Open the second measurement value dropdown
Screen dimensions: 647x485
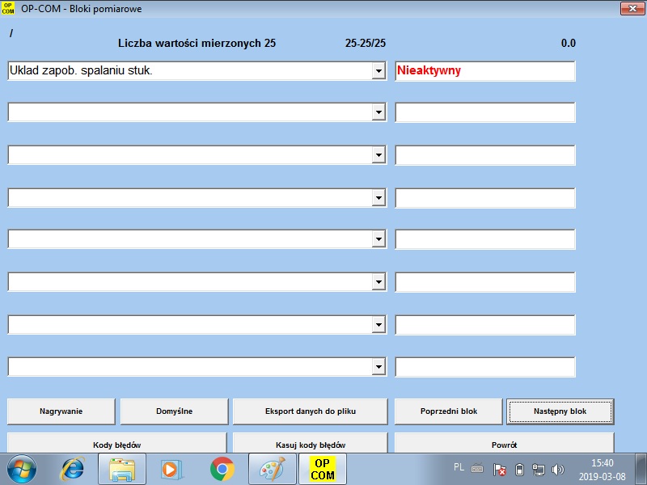point(378,112)
